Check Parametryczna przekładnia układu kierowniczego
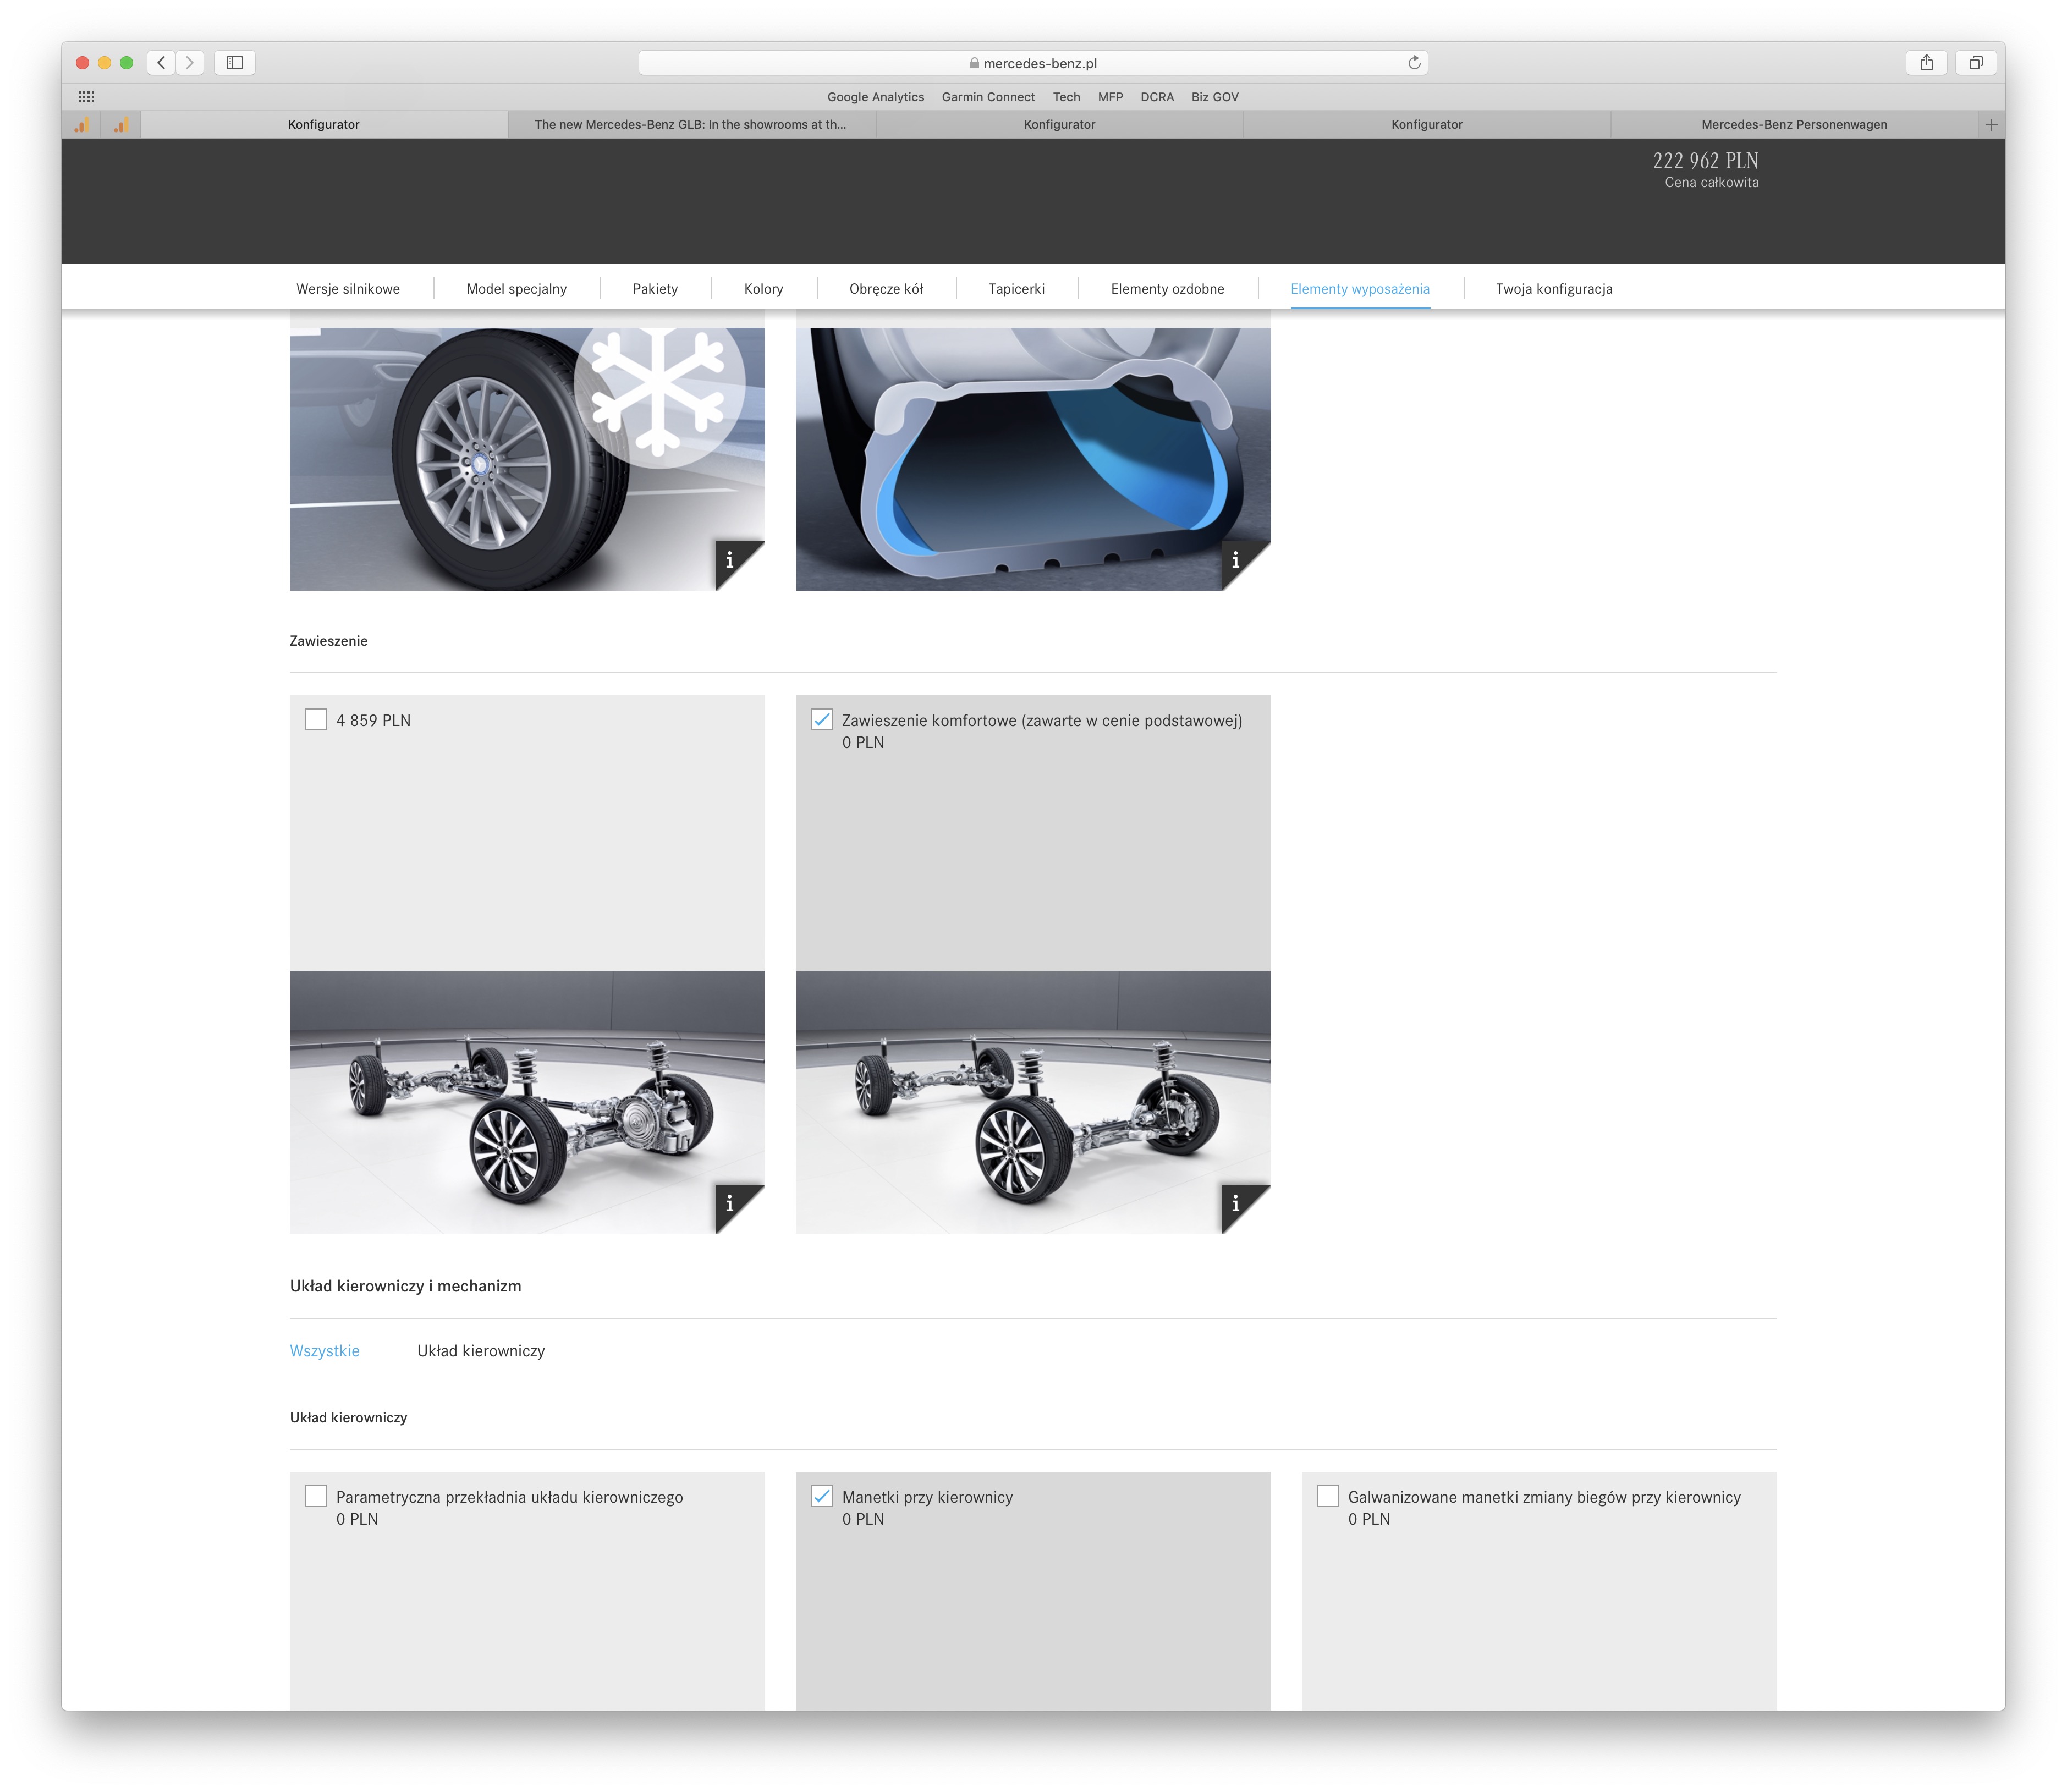The image size is (2067, 1792). click(x=316, y=1496)
